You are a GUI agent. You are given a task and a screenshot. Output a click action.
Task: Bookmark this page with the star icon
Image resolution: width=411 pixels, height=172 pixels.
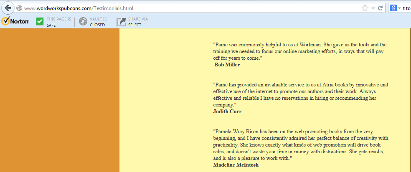pos(365,8)
